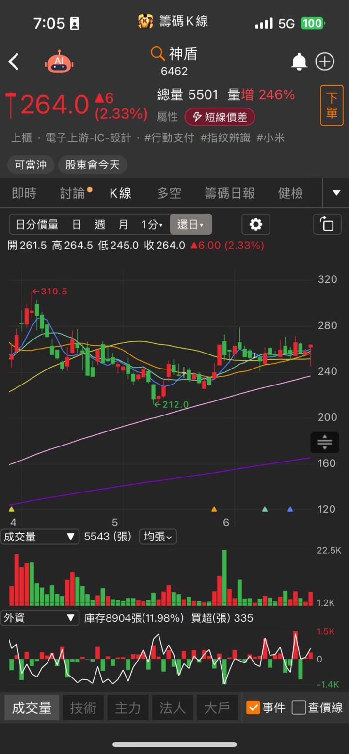The width and height of the screenshot is (349, 754).
Task: Rotate chart to landscape view
Action: coord(327,224)
